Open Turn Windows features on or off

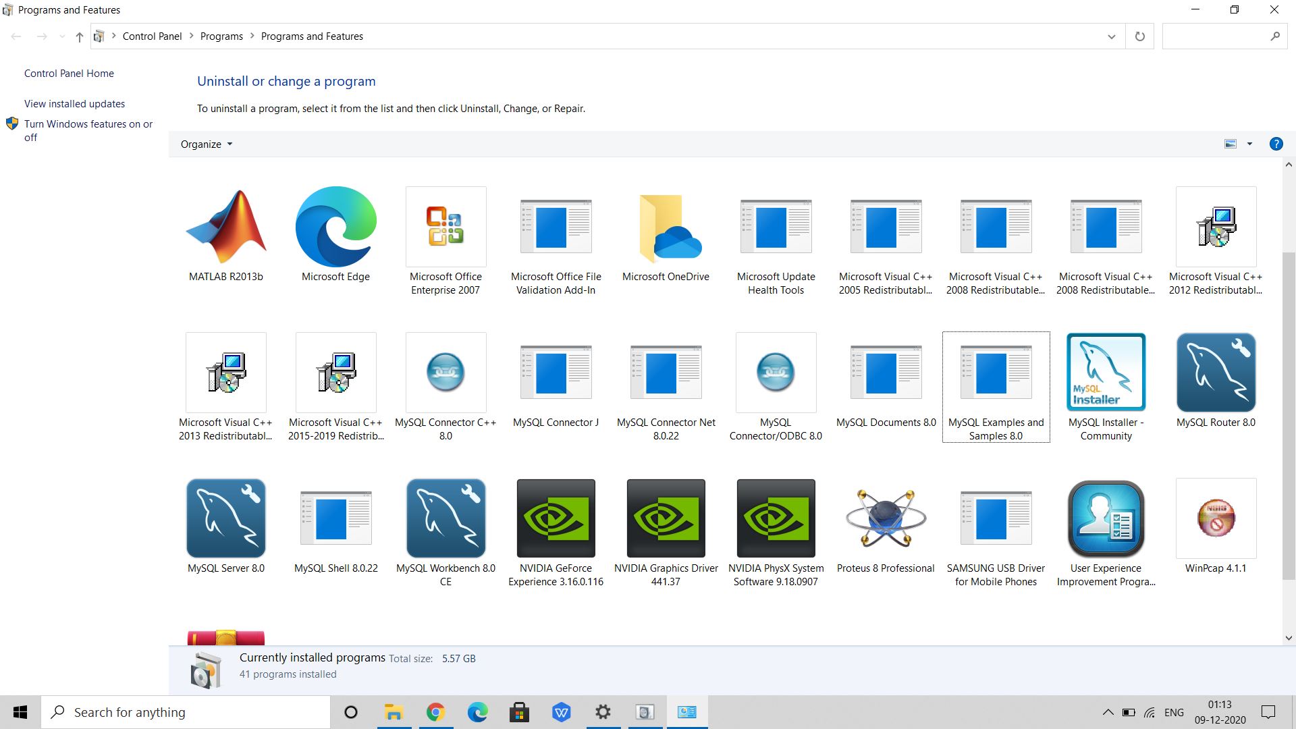(88, 130)
